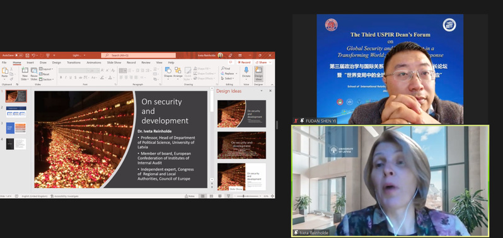Open the Transitions ribbon tab

pyautogui.click(x=74, y=62)
